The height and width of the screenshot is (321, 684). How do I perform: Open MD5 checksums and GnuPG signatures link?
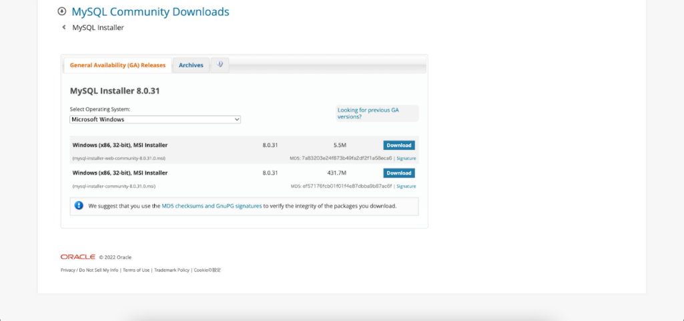point(212,206)
